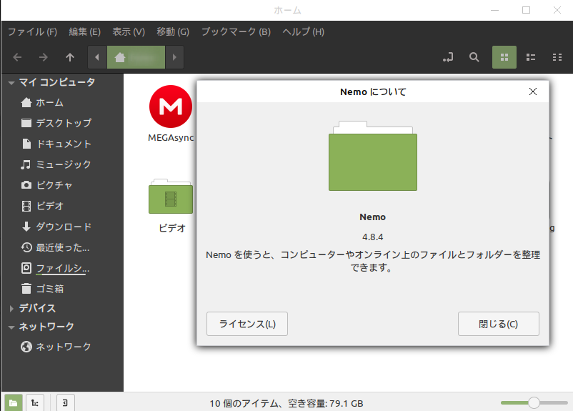Switch to compact view
The height and width of the screenshot is (411, 573).
pyautogui.click(x=557, y=57)
